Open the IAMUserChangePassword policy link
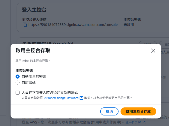This screenshot has width=169, height=126. point(61,98)
